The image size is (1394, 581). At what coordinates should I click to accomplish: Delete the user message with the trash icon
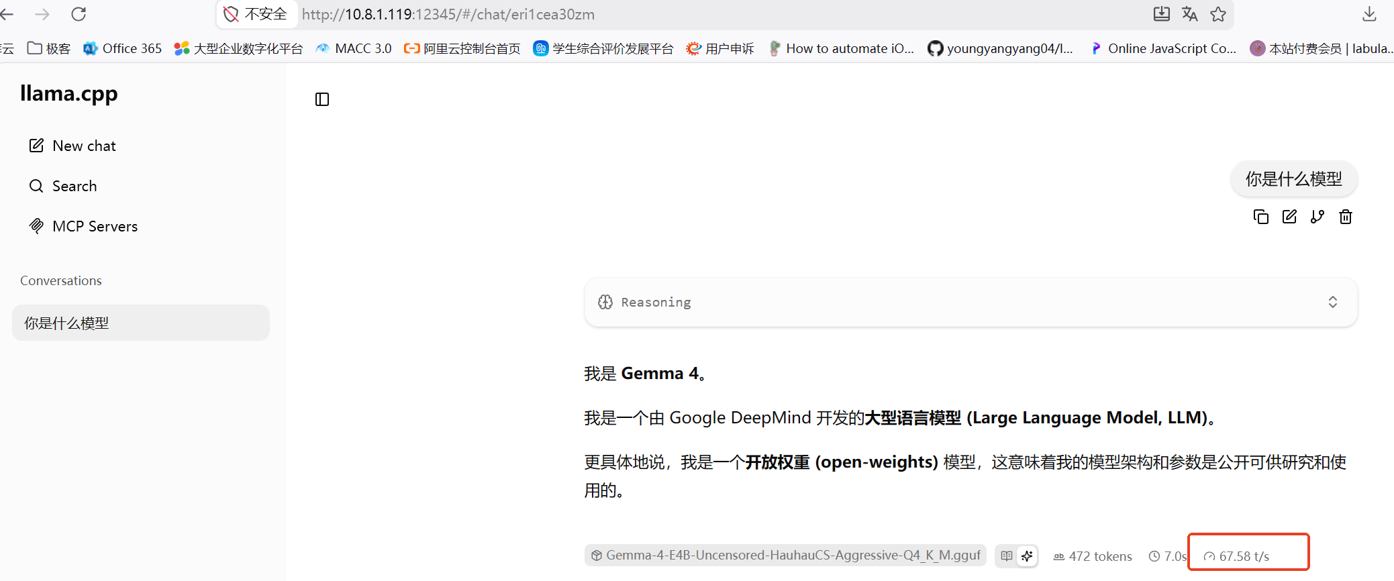pos(1345,217)
